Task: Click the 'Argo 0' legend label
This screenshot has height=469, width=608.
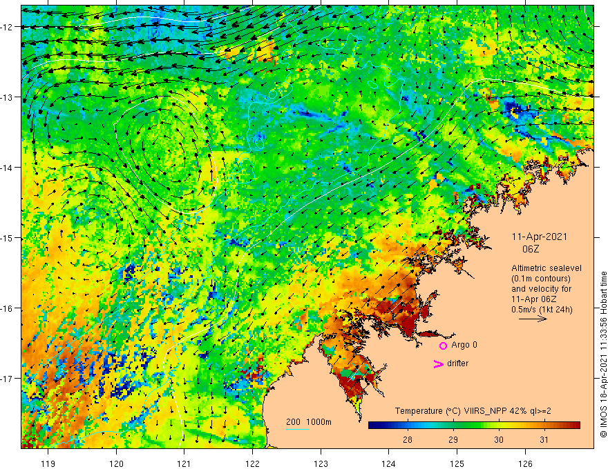Action: pyautogui.click(x=464, y=345)
